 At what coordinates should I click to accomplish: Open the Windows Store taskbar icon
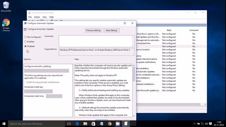[x=93, y=124]
